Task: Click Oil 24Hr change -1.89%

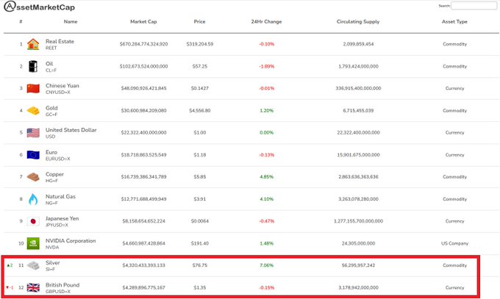Action: [267, 66]
